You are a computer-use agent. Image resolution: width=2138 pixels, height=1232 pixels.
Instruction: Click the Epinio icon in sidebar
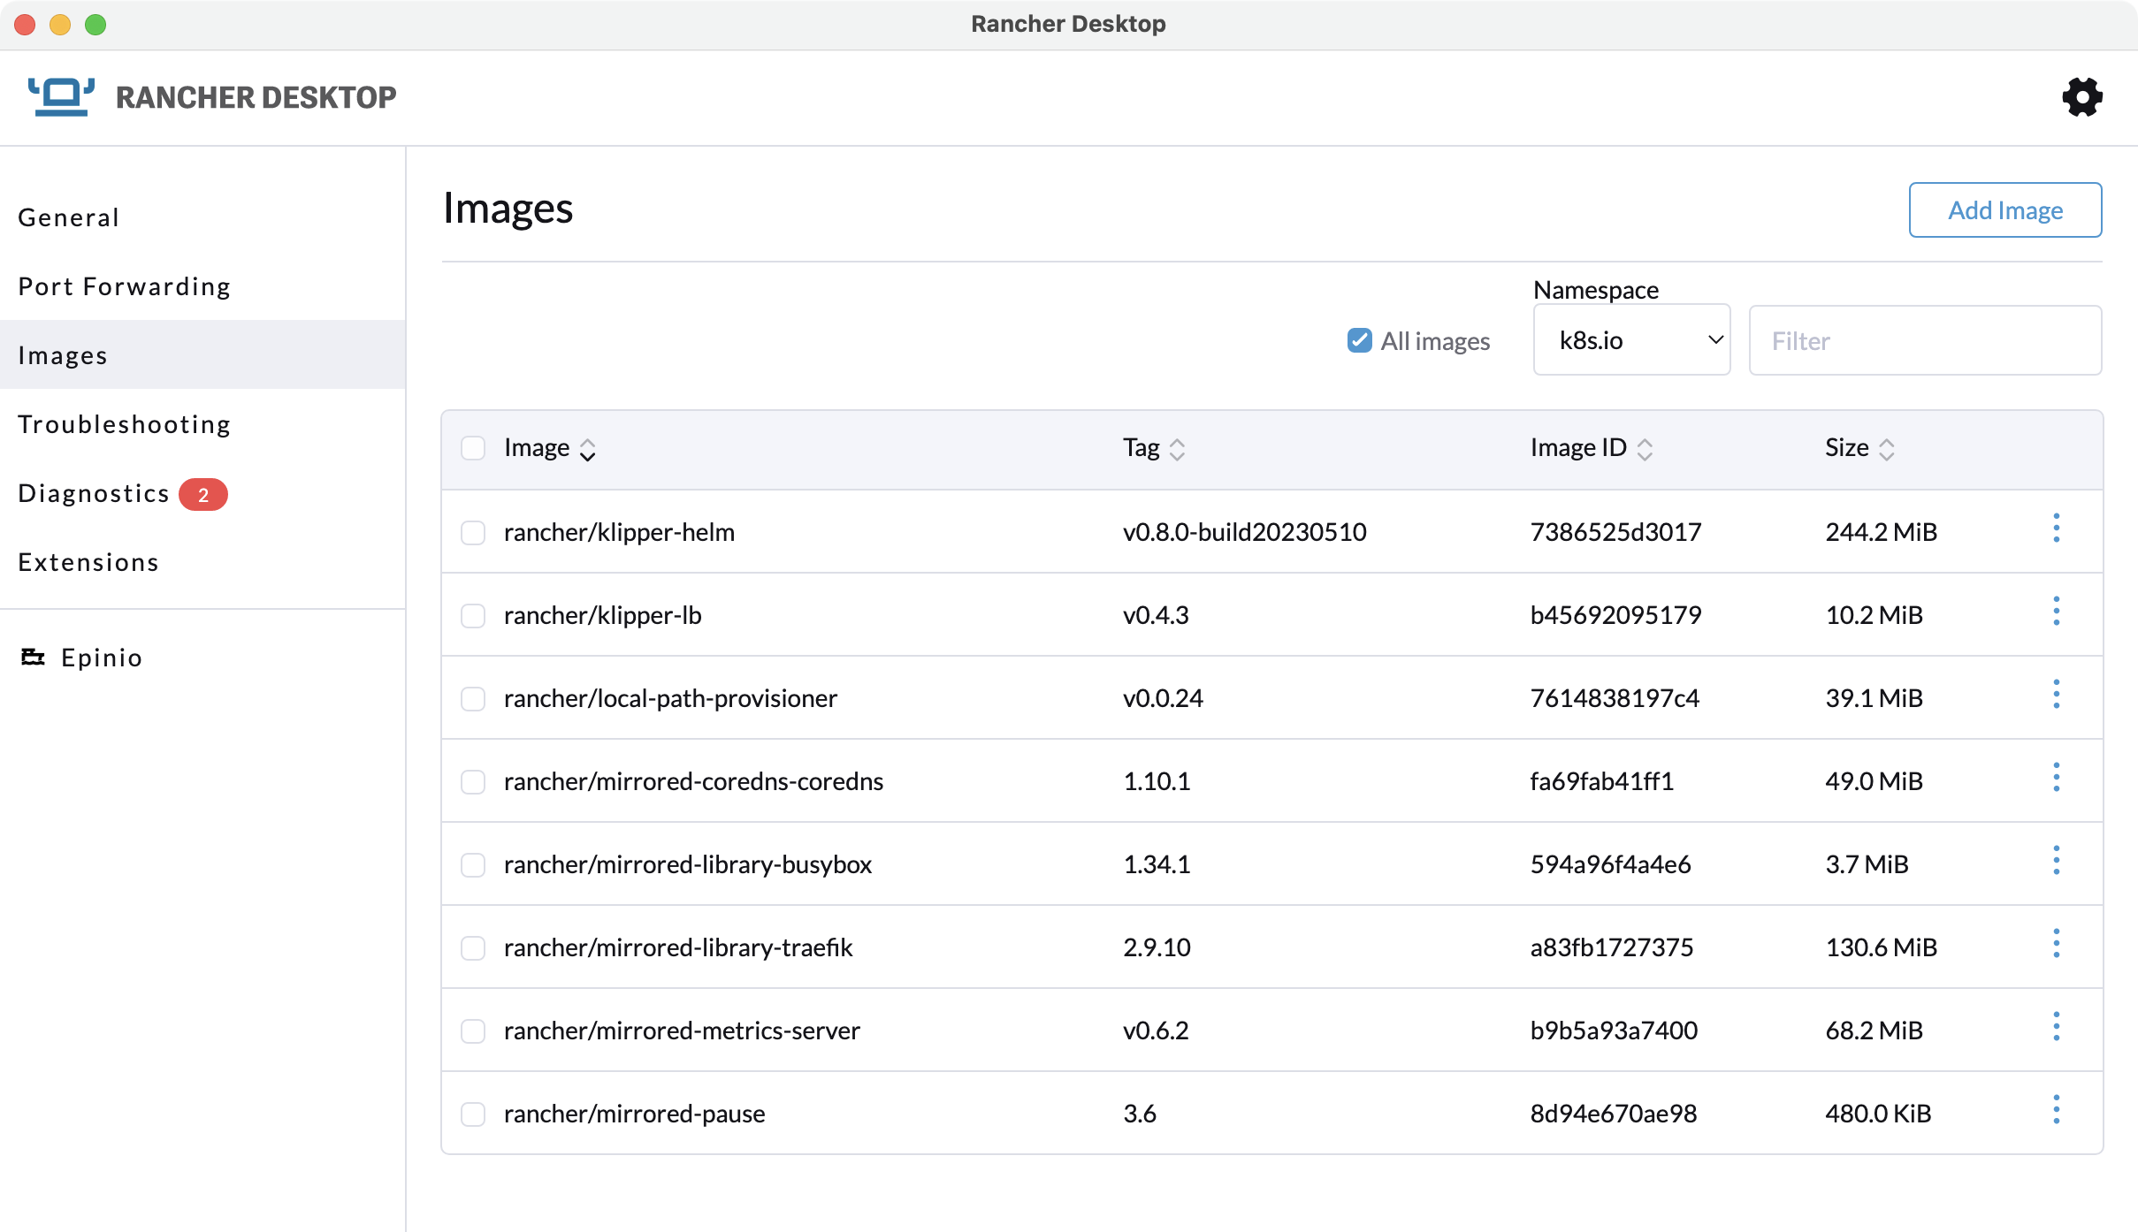[x=33, y=658]
